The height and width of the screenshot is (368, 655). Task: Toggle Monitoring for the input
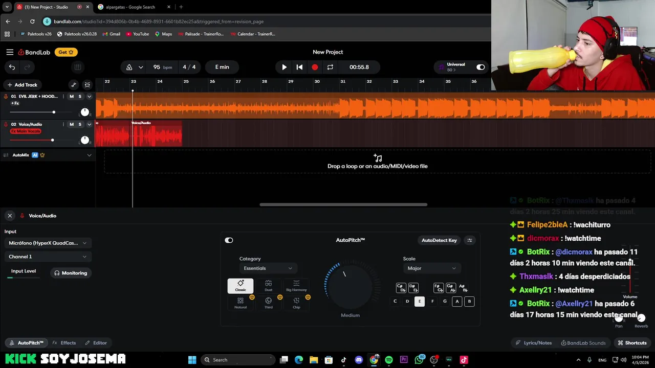click(x=71, y=273)
